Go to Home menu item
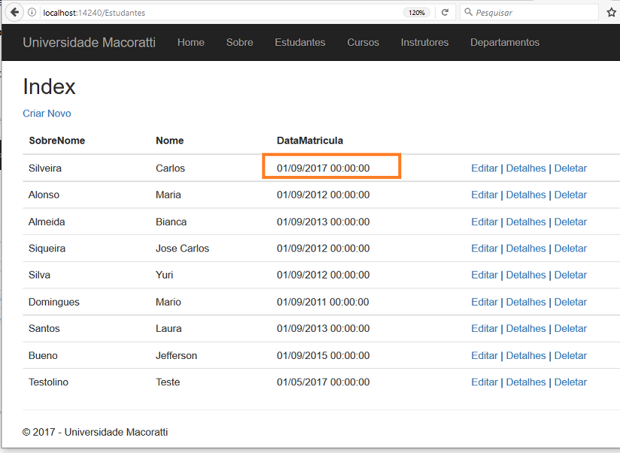The width and height of the screenshot is (620, 453). (191, 42)
